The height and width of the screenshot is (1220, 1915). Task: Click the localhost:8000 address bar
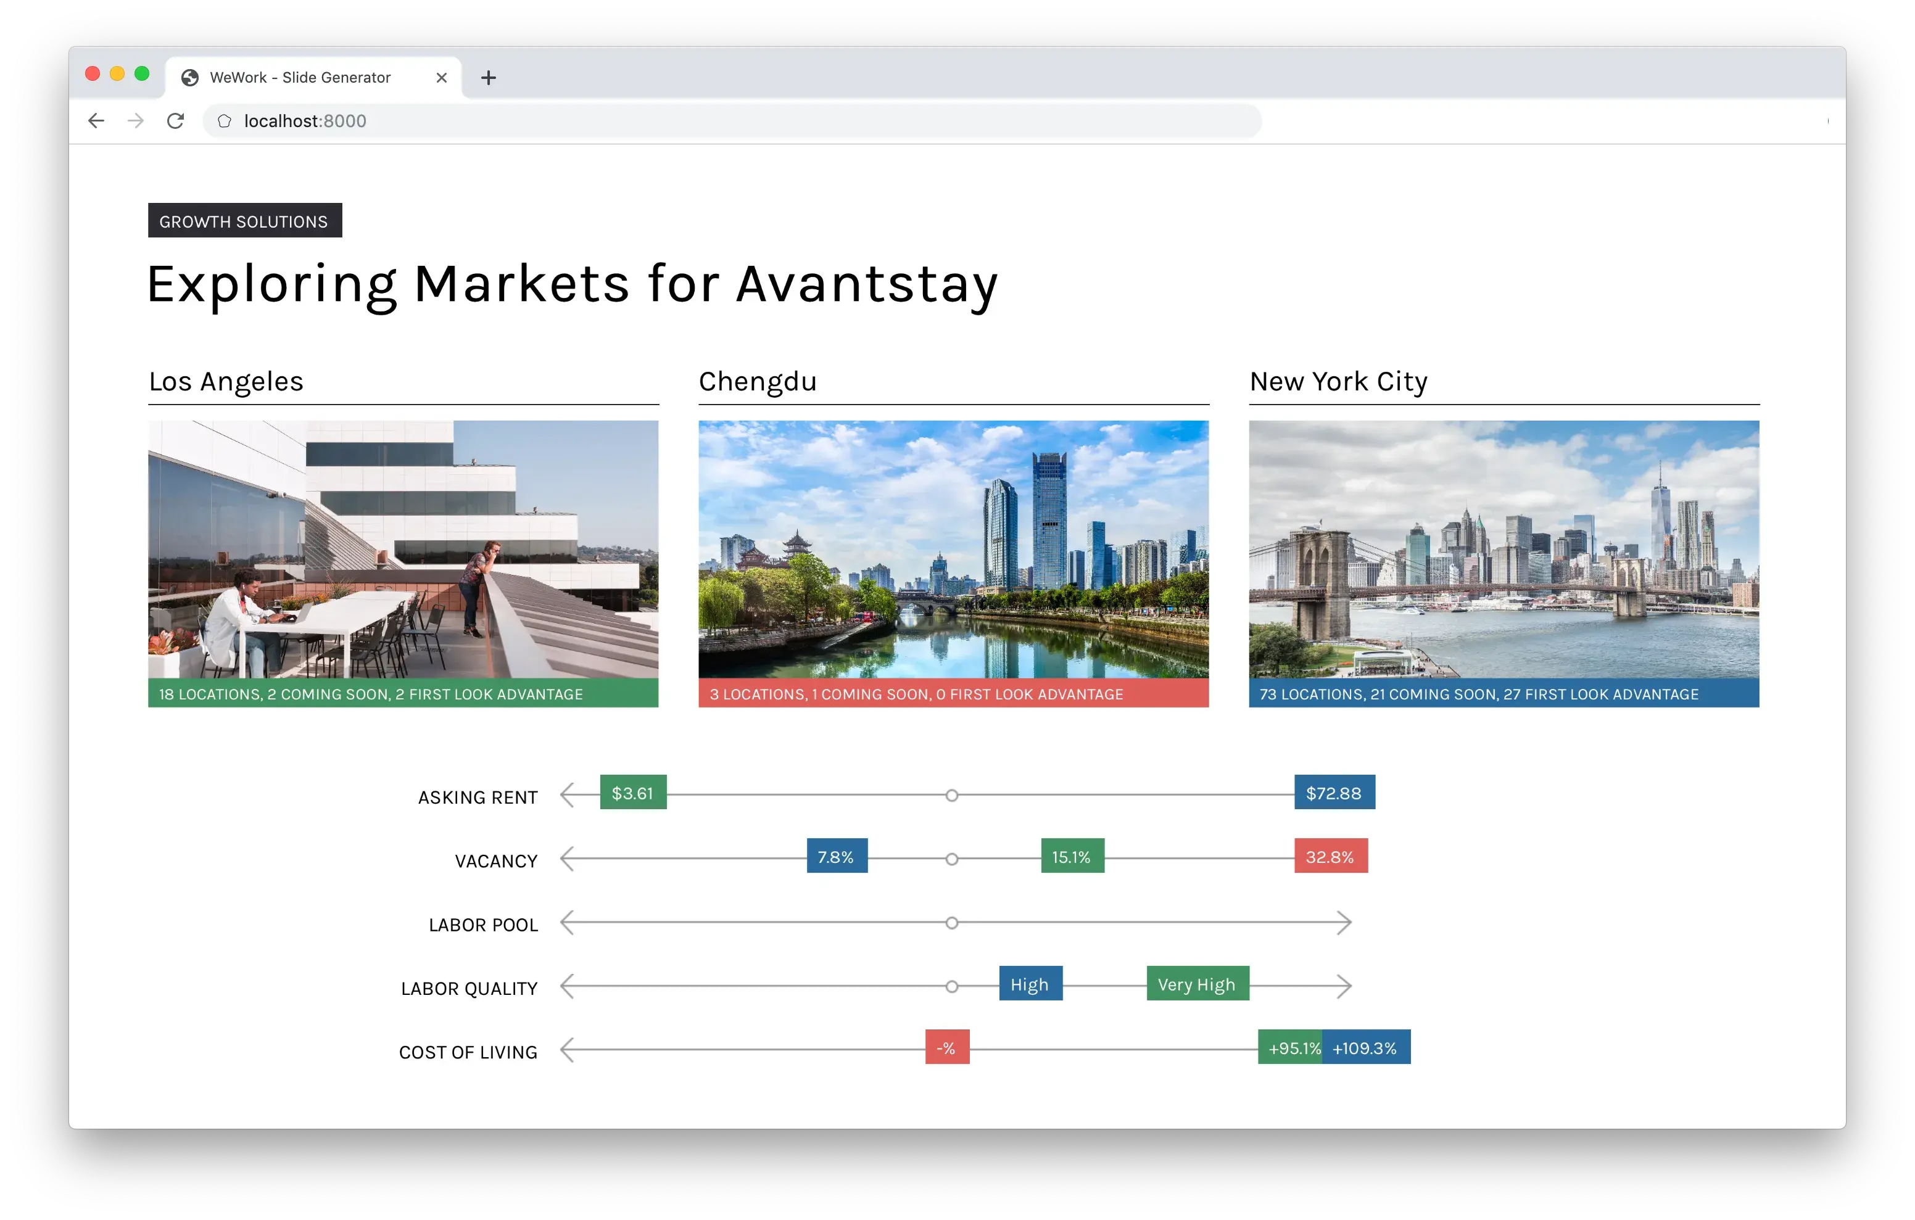[x=716, y=121]
